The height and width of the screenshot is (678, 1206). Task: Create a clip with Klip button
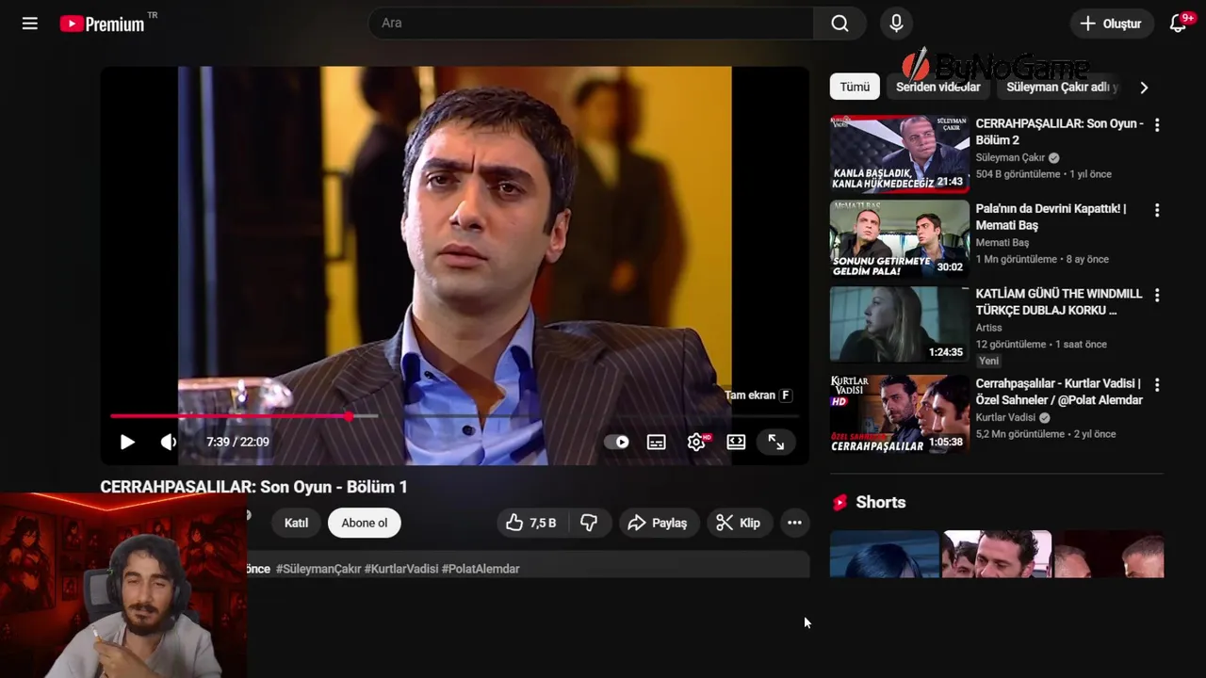(739, 523)
